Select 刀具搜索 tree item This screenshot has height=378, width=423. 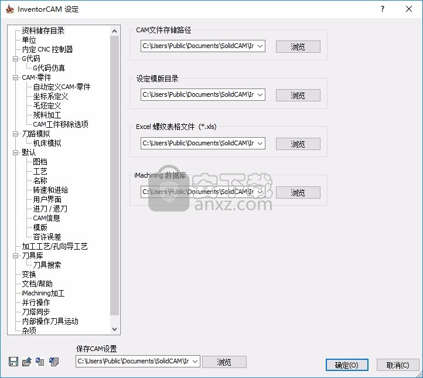[47, 265]
